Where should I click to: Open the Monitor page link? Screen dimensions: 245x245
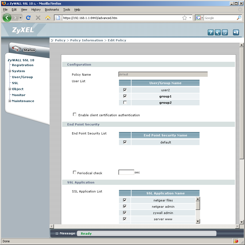pyautogui.click(x=19, y=95)
